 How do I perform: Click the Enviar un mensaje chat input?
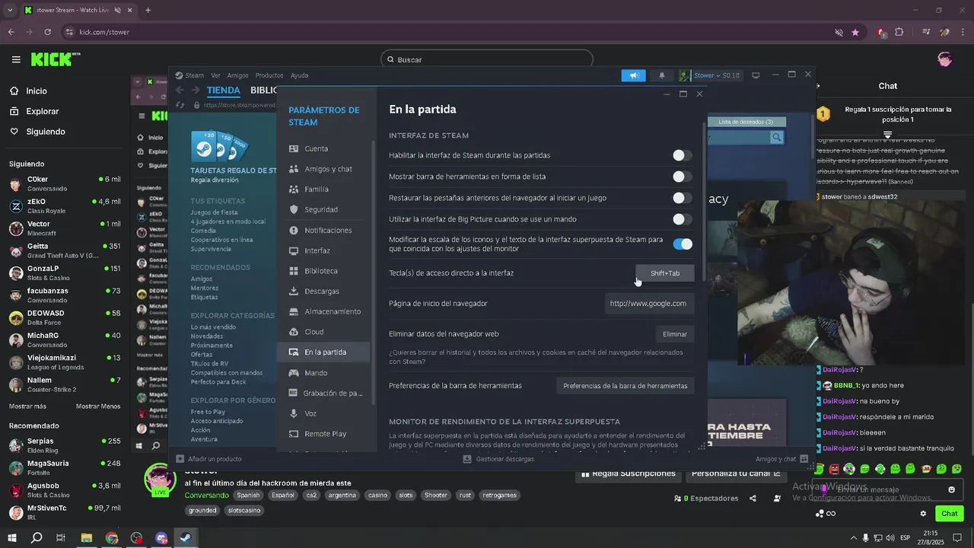(887, 489)
